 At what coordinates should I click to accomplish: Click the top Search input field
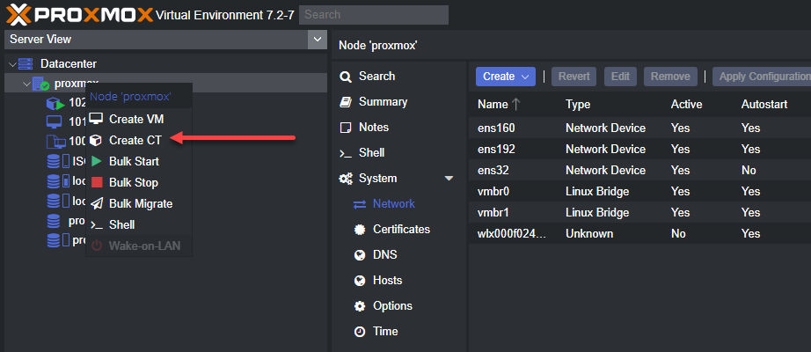point(374,15)
